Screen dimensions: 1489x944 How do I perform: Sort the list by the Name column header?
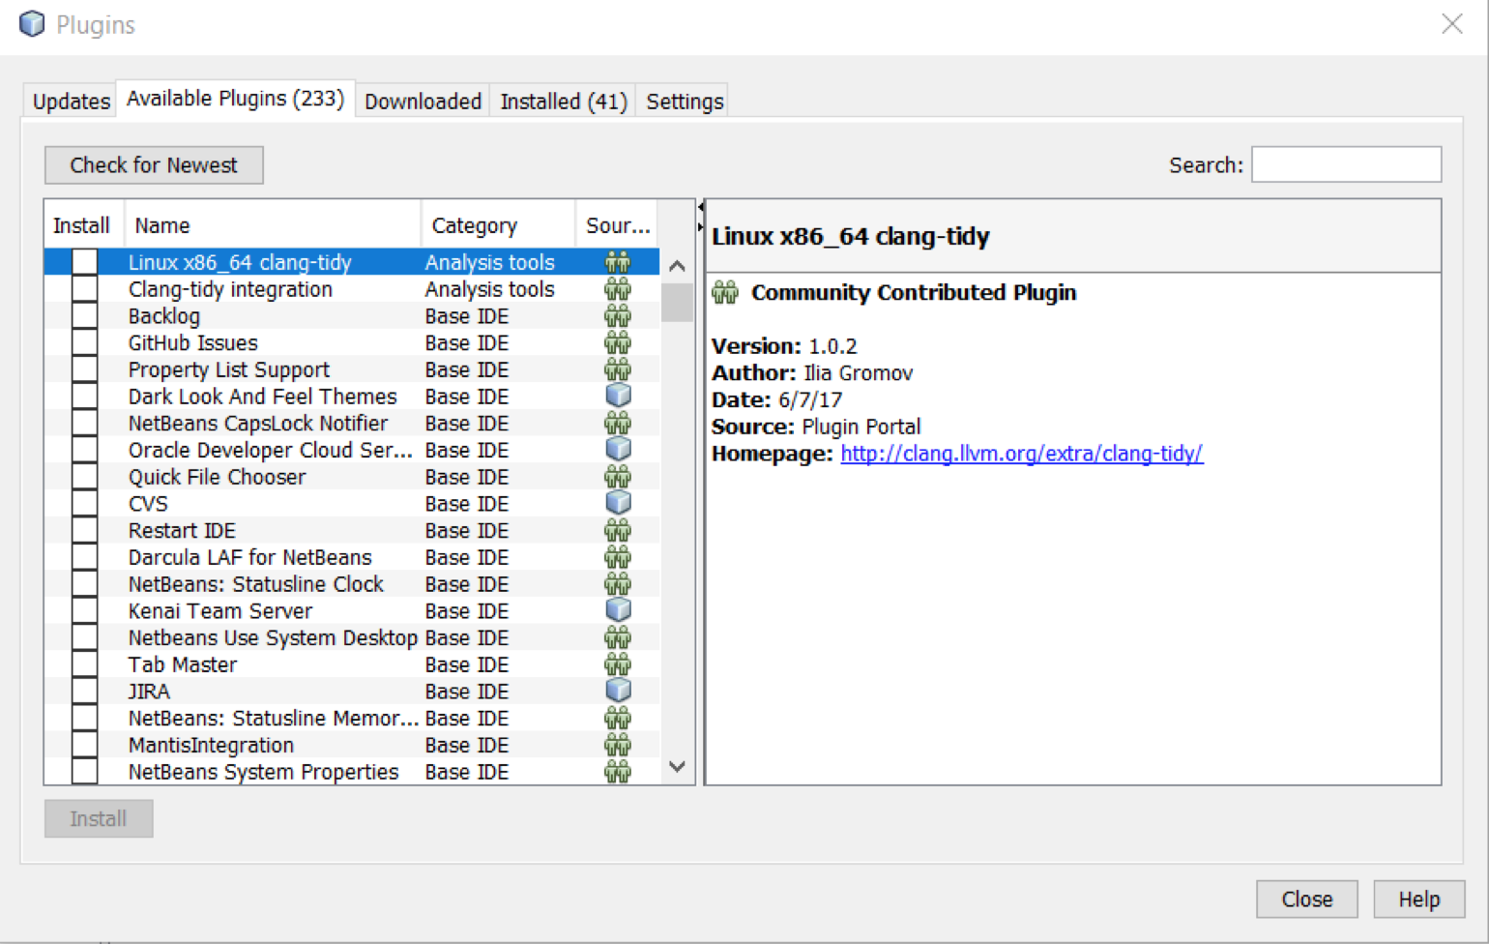273,225
